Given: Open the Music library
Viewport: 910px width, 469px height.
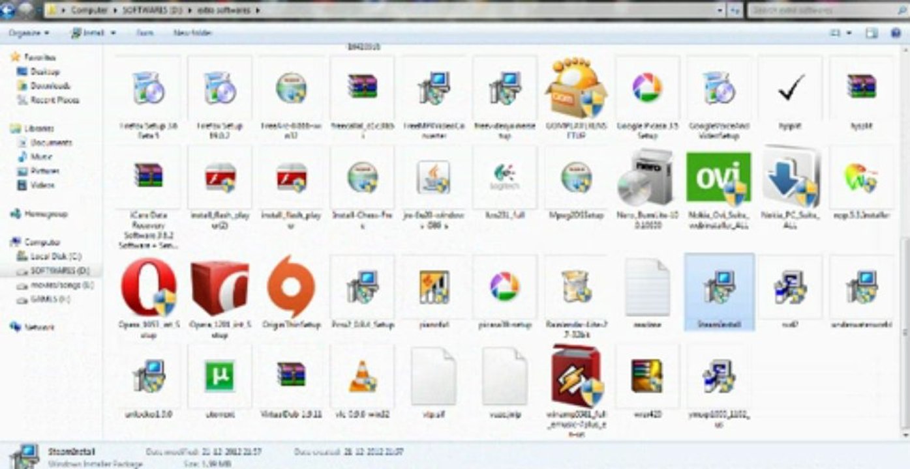Looking at the screenshot, I should (41, 157).
